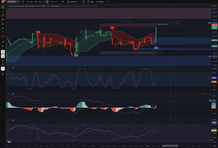Open the forecasting and measurement tools
Viewport: 218px width, 148px height.
[3, 24]
